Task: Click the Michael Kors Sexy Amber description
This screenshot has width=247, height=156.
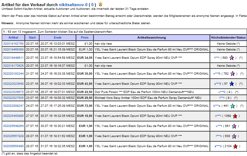Action: click(x=148, y=98)
